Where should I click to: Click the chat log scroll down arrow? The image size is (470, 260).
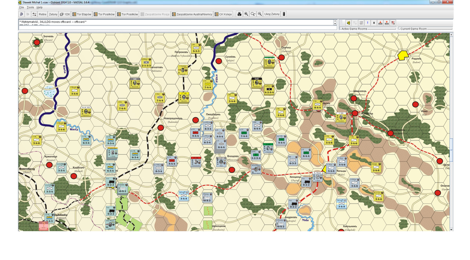coord(335,24)
